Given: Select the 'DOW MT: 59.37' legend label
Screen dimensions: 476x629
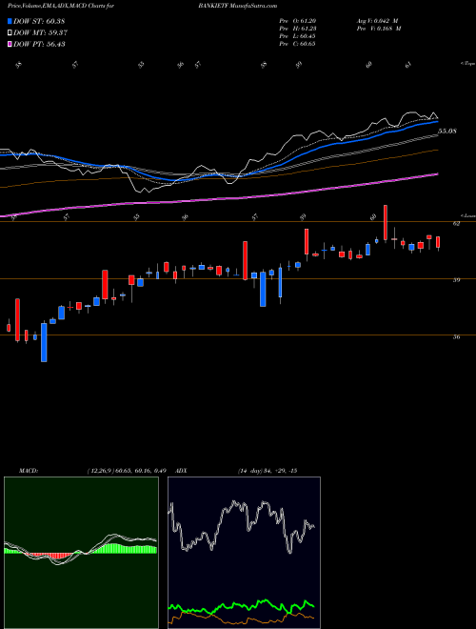Looking at the screenshot, I should (x=40, y=32).
